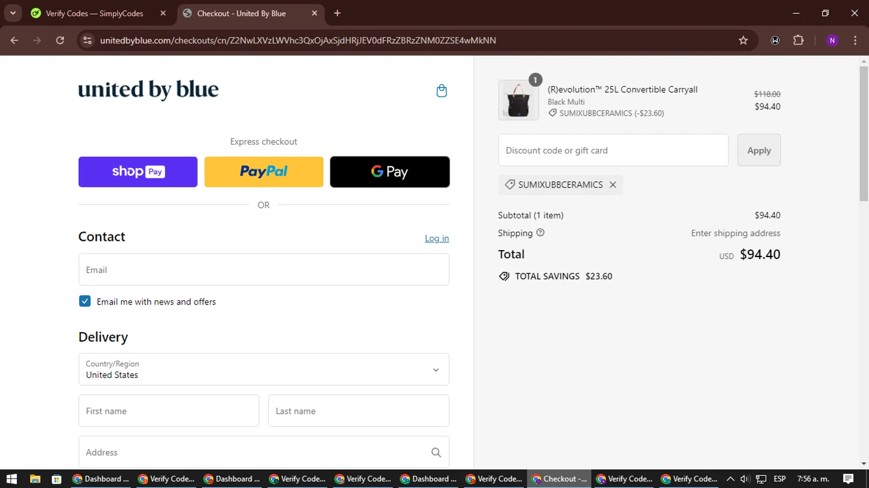Pay using Google Pay button
The image size is (869, 488).
tap(390, 172)
